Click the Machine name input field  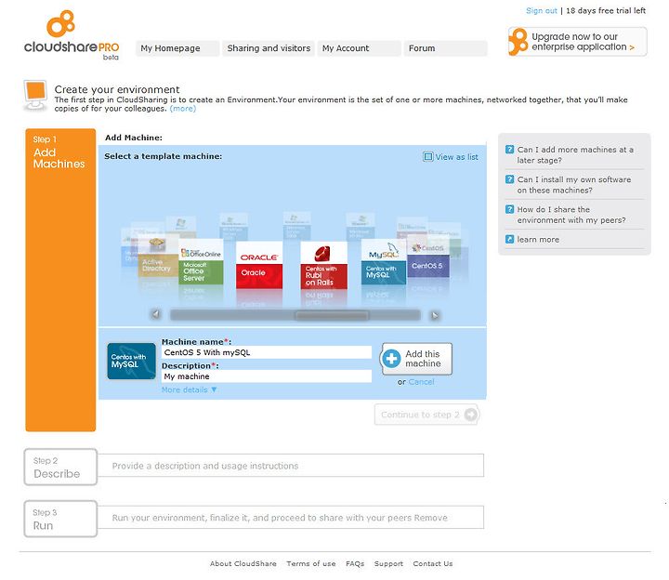(x=267, y=352)
